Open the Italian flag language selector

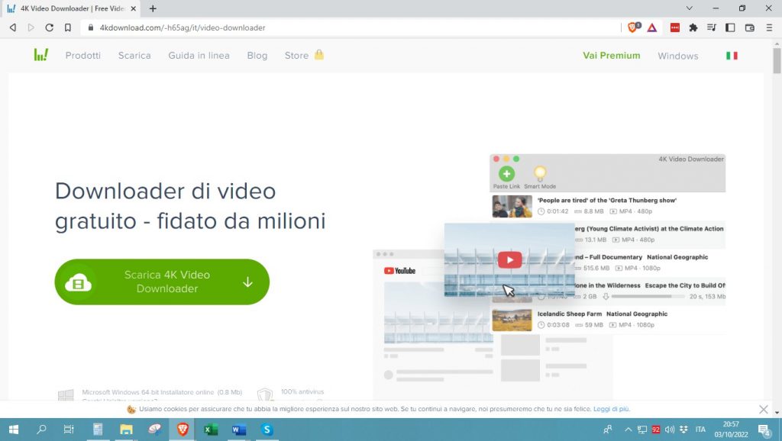pos(731,55)
